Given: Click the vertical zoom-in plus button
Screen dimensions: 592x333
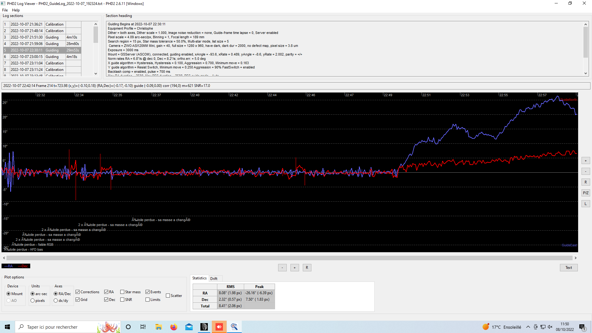Looking at the screenshot, I should click(586, 161).
